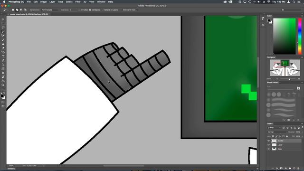Hide the Color layer
This screenshot has width=304, height=171.
[x=268, y=149]
